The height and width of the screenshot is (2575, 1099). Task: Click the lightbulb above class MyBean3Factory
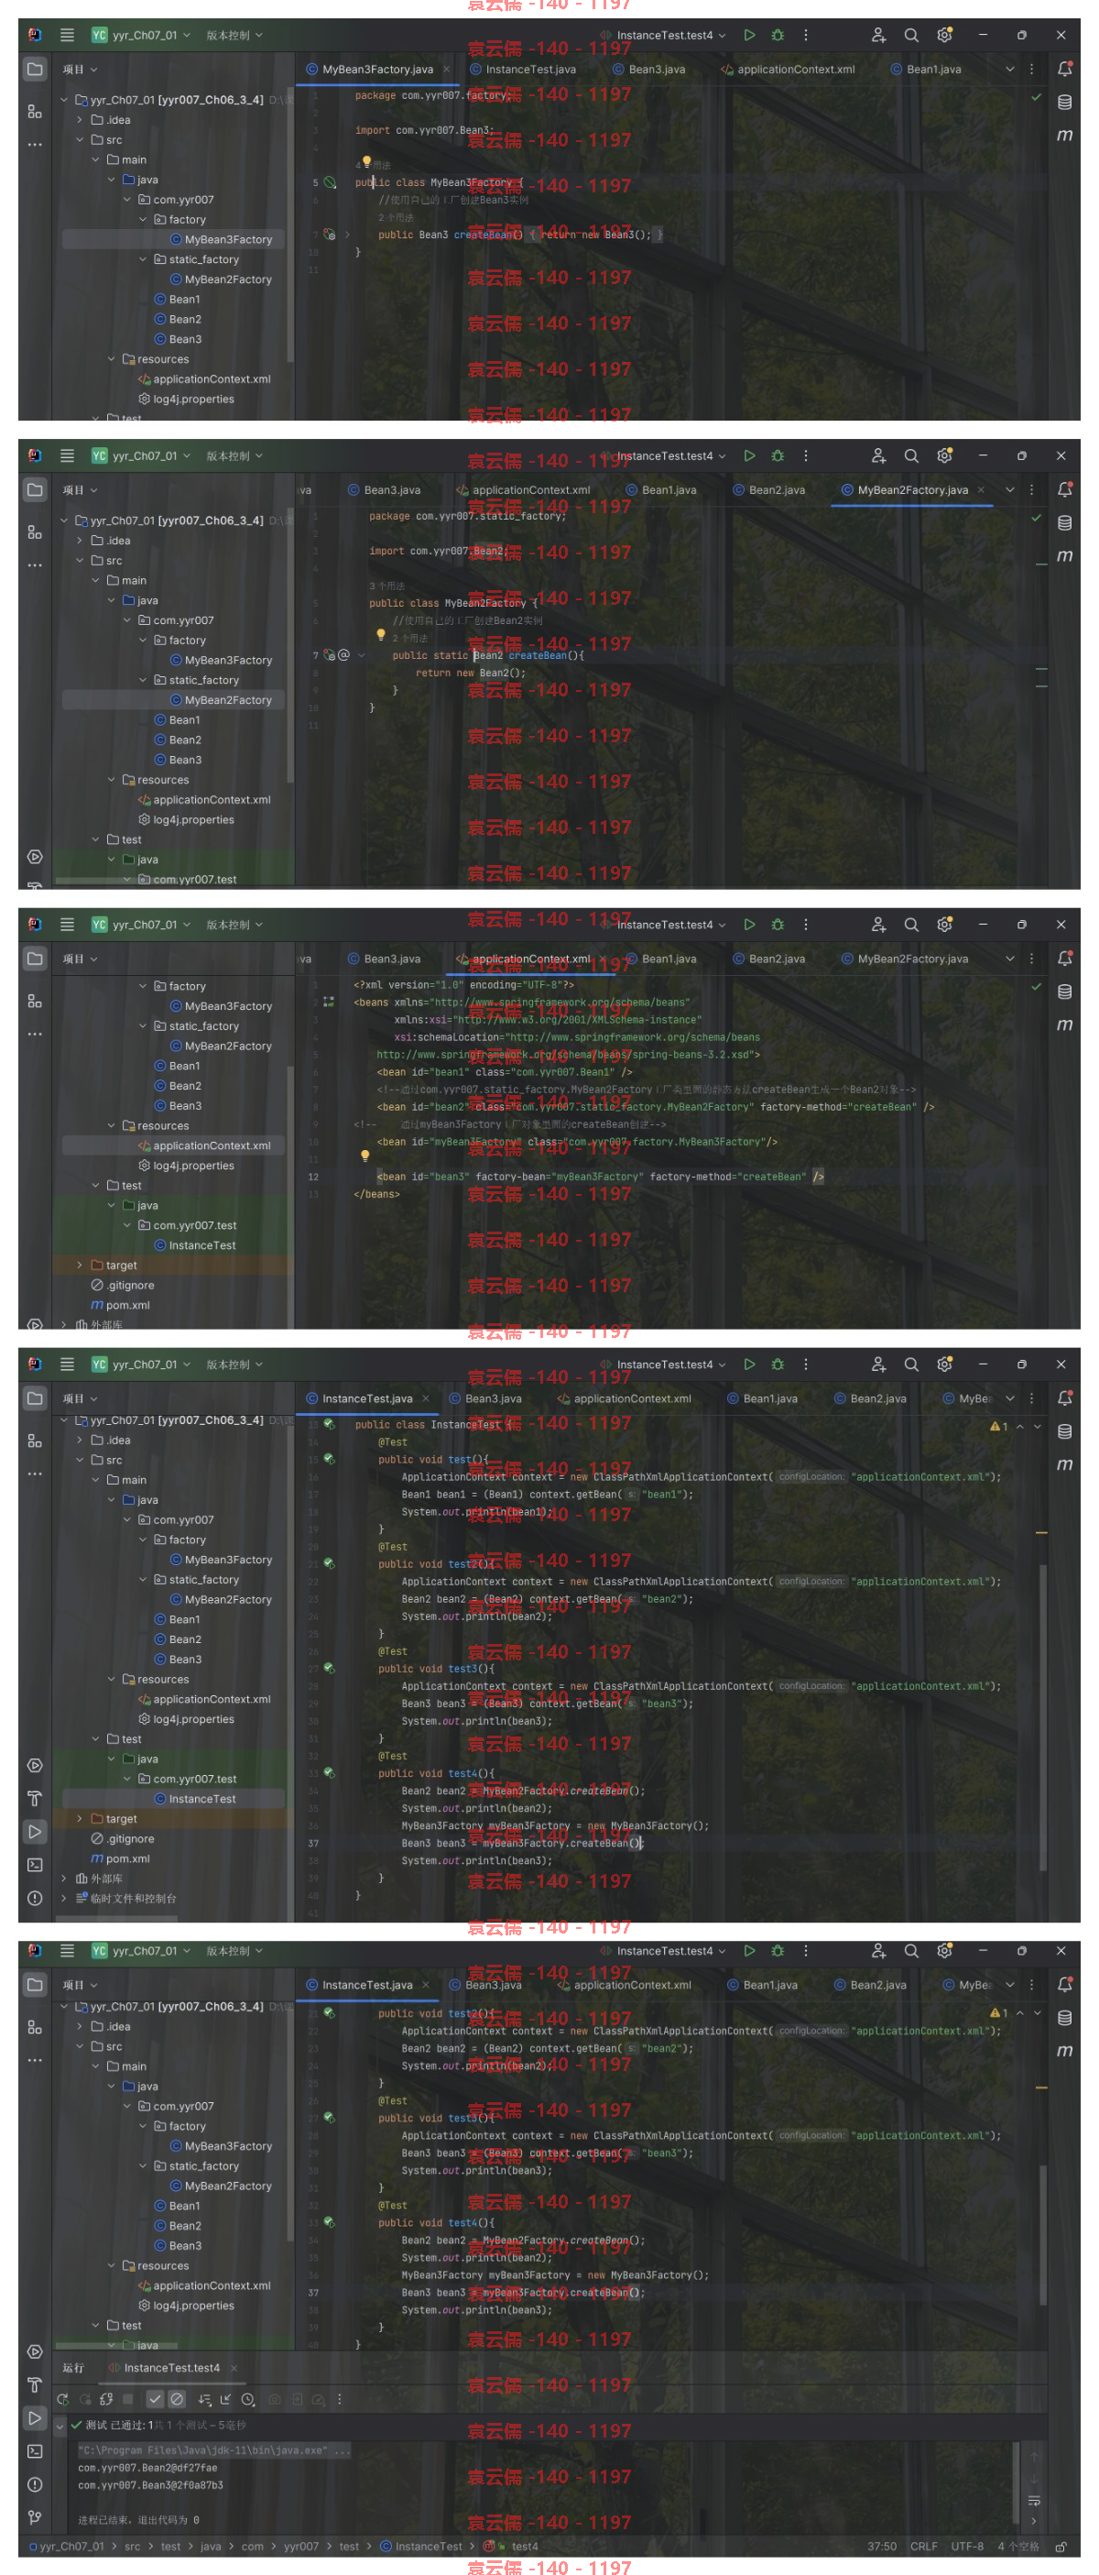[x=366, y=161]
